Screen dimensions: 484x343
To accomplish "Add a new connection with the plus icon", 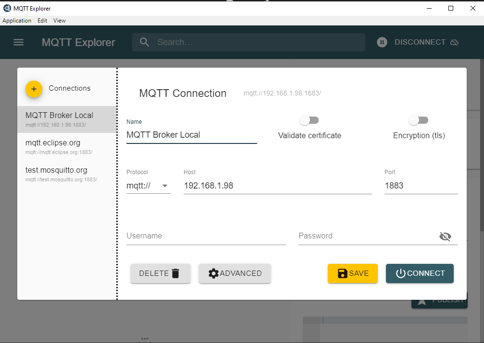I will pyautogui.click(x=33, y=89).
